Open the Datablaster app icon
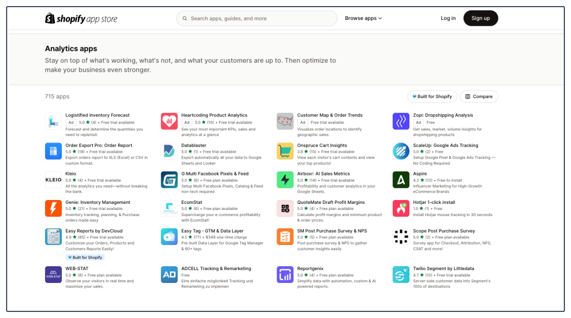 169,151
